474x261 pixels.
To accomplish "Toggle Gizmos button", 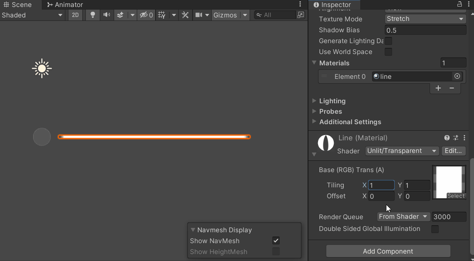I will (225, 15).
